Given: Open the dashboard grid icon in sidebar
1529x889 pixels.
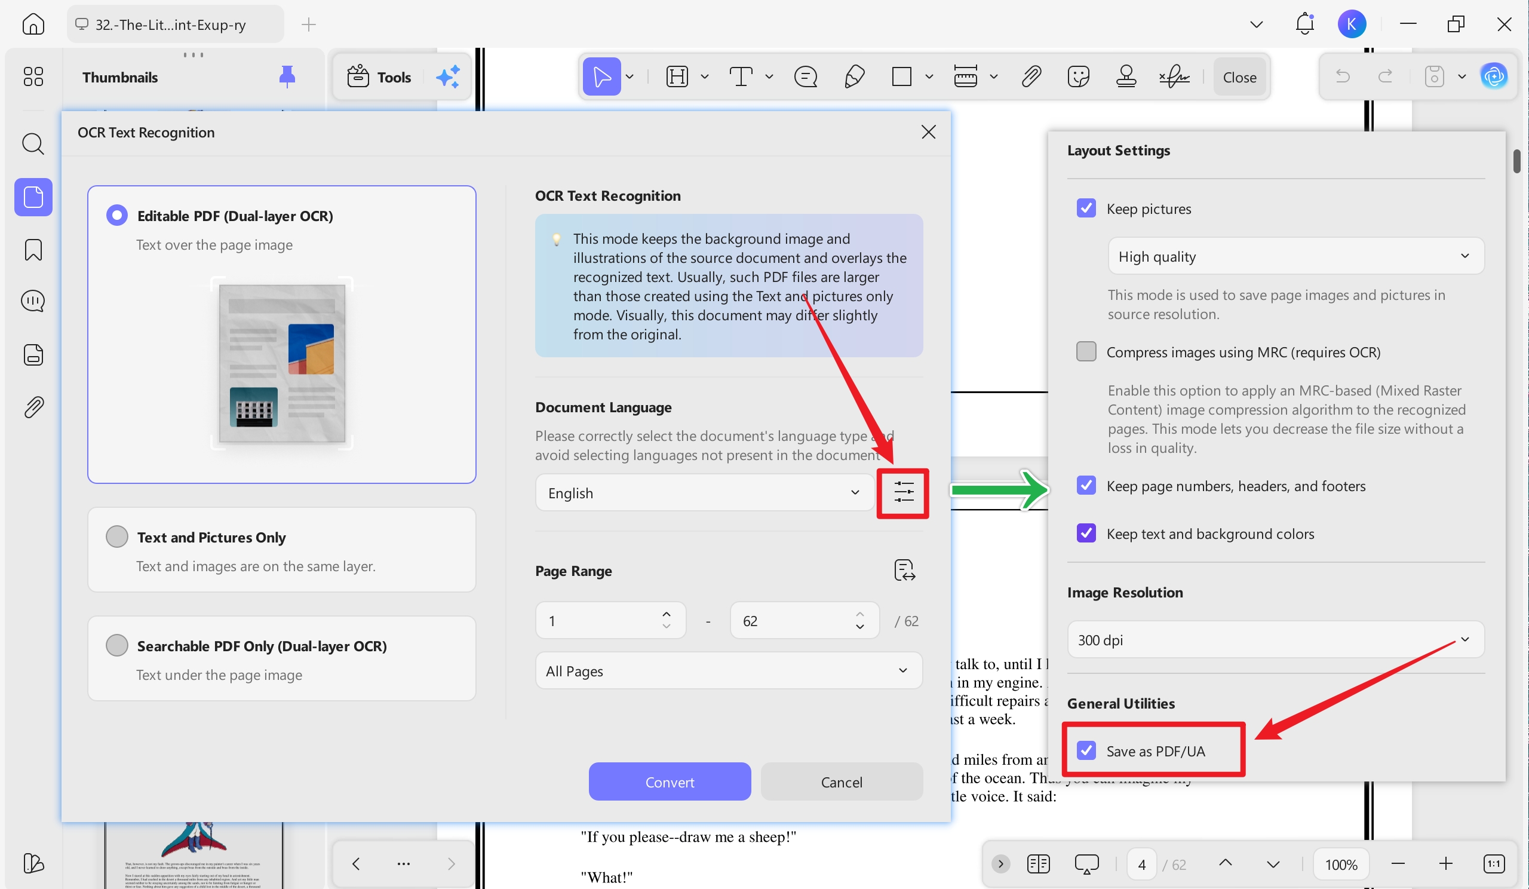Looking at the screenshot, I should 33,76.
